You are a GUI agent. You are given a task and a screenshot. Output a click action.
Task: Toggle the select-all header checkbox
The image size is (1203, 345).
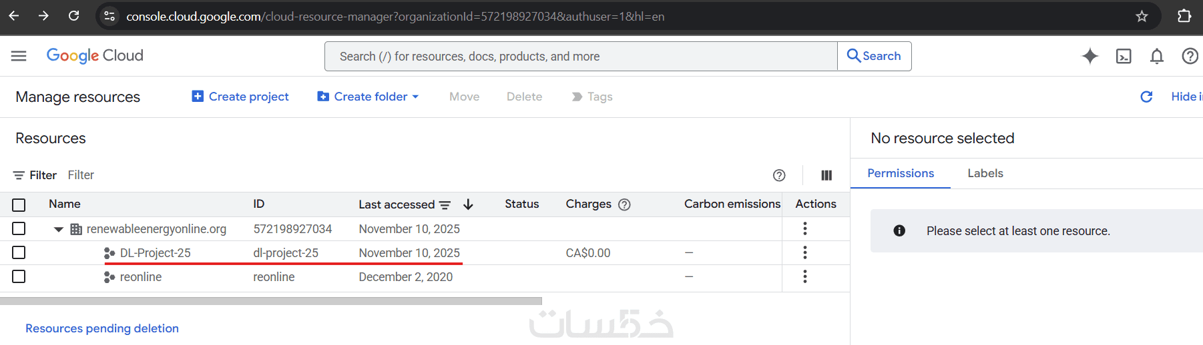tap(19, 204)
